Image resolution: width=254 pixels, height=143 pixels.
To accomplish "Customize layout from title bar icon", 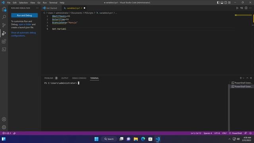I will [229, 3].
